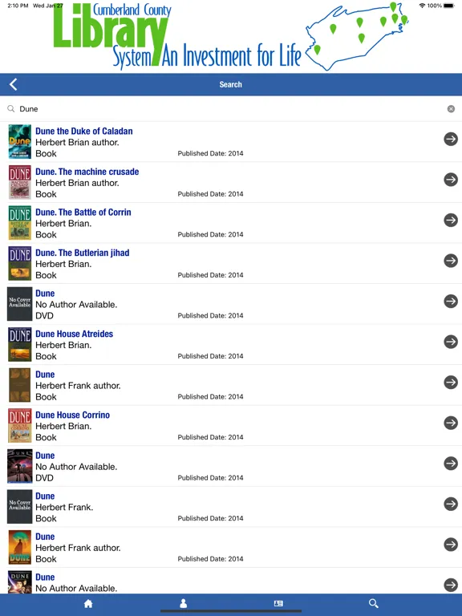
Task: Go to Home tab in bottom bar
Action: point(88,603)
